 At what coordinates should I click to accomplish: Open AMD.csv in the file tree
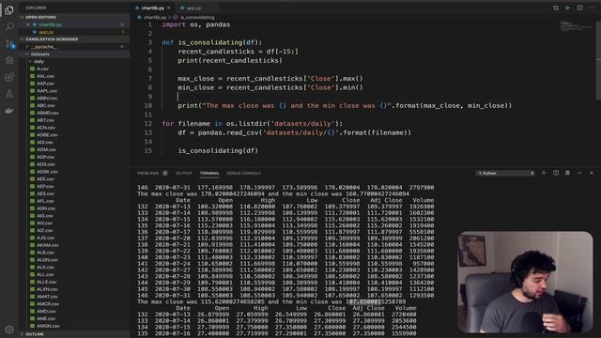[46, 311]
